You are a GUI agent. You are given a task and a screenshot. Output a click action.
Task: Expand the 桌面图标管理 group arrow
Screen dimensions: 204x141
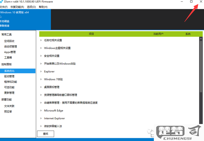(41, 87)
